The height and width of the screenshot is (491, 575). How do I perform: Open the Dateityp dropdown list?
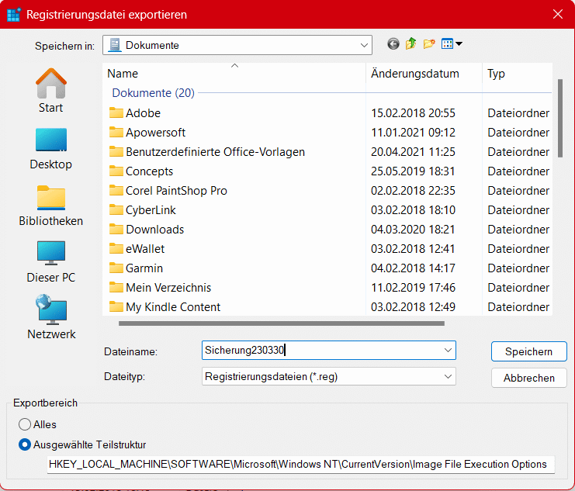448,377
